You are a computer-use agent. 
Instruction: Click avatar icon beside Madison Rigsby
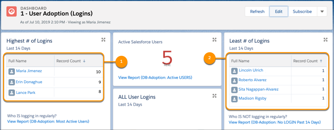click(234, 99)
